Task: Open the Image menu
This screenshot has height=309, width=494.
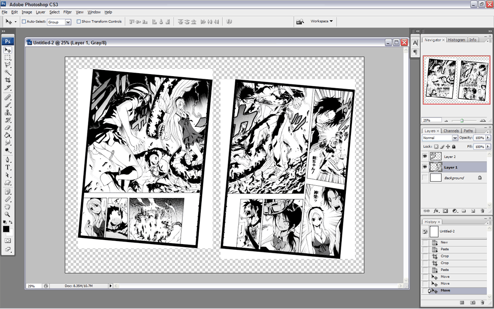Action: (x=27, y=12)
